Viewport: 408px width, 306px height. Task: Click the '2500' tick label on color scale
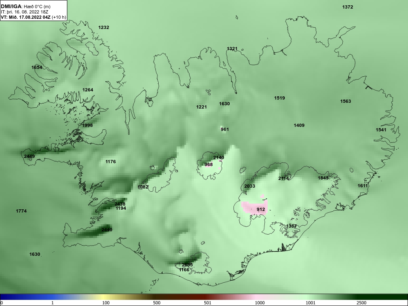361,303
